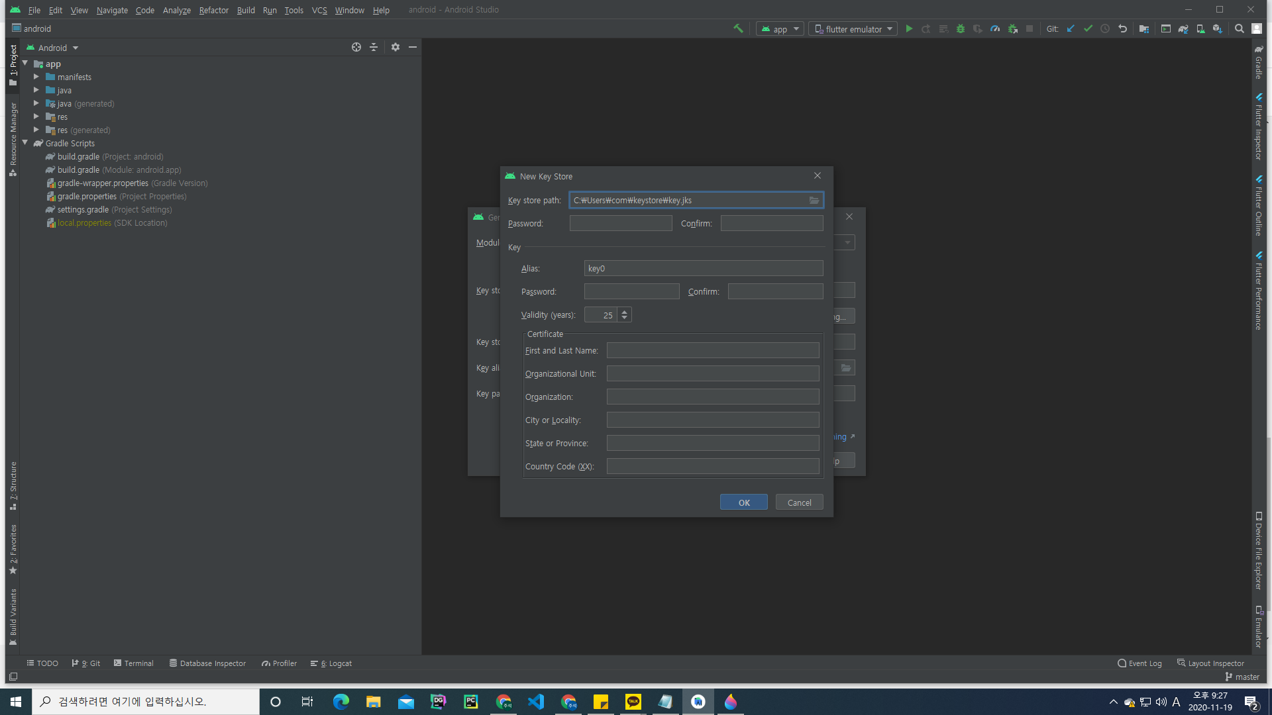Increase the Validity years stepper

pos(624,311)
